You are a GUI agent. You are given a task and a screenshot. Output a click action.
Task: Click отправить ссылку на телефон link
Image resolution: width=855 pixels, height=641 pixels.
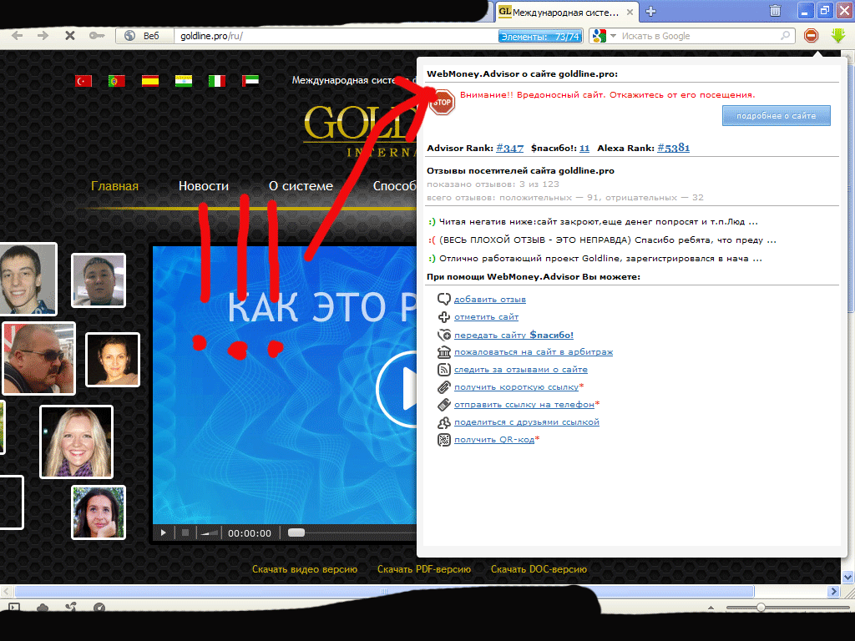point(524,405)
